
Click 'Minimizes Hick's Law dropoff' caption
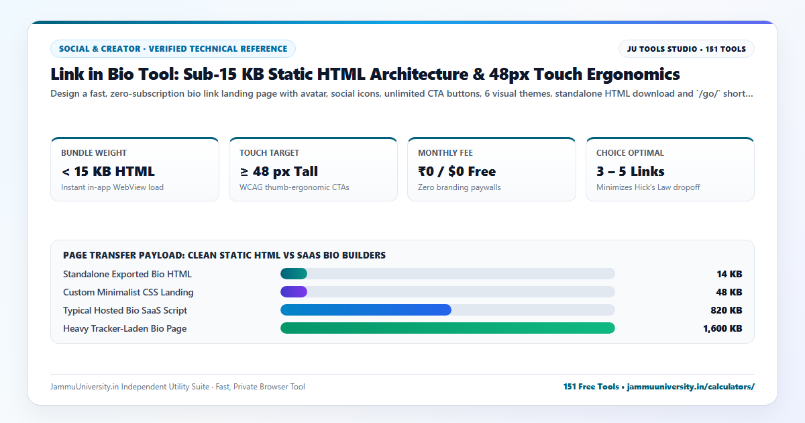click(x=648, y=187)
